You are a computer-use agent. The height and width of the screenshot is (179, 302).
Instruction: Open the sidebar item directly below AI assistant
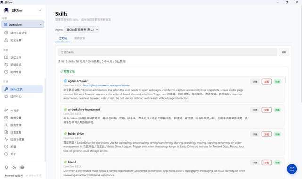point(22,118)
